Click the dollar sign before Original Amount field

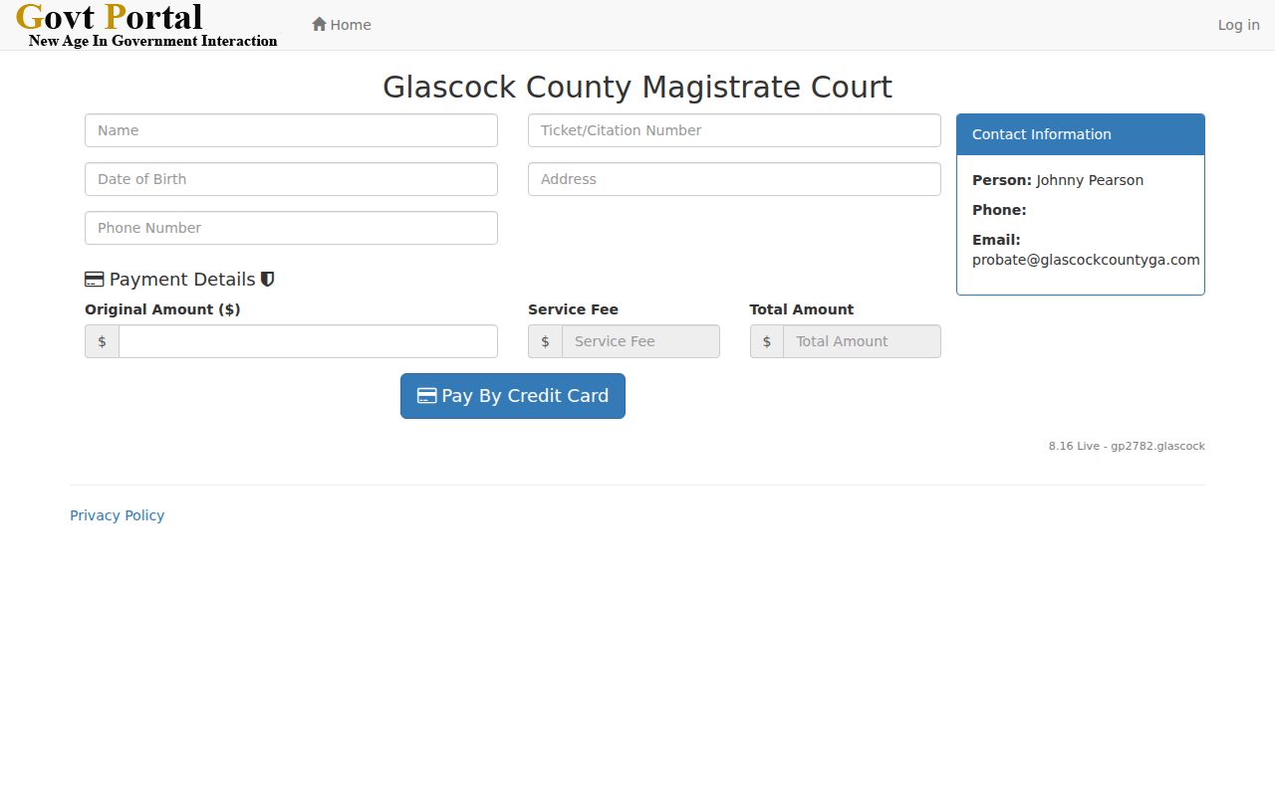click(x=102, y=341)
